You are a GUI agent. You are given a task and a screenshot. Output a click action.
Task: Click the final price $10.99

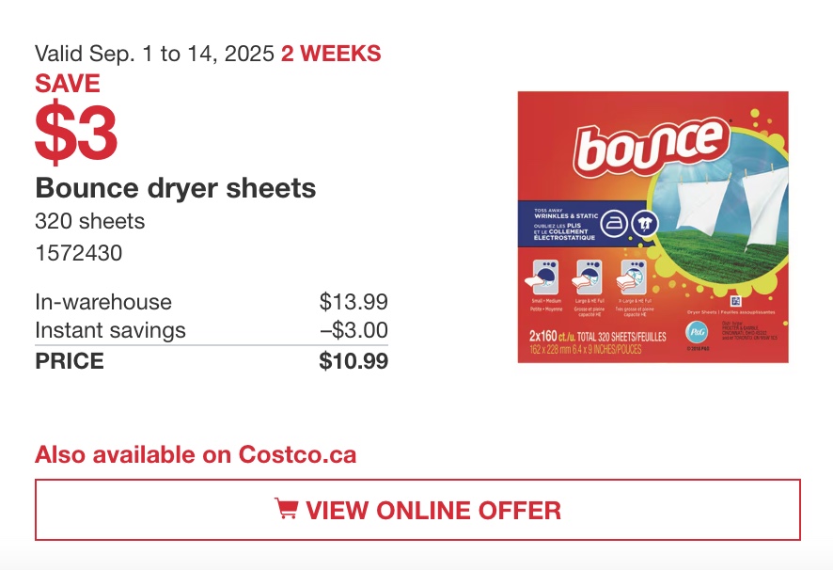coord(354,361)
